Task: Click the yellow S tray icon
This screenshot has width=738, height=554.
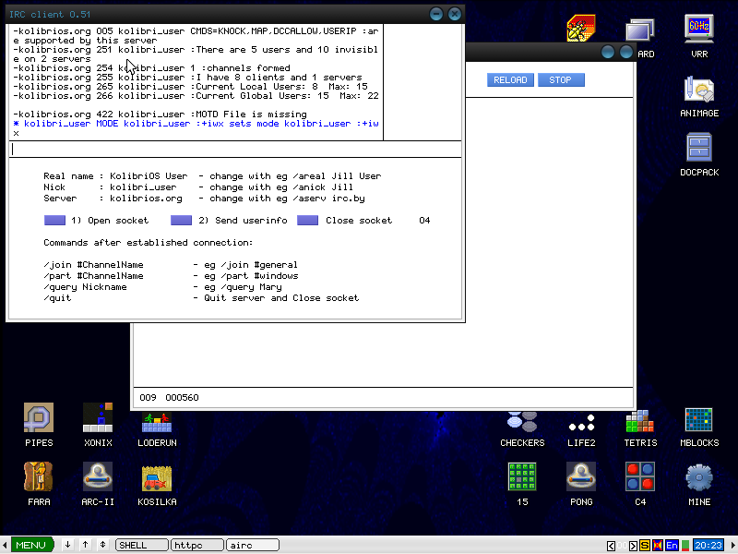Action: 645,545
